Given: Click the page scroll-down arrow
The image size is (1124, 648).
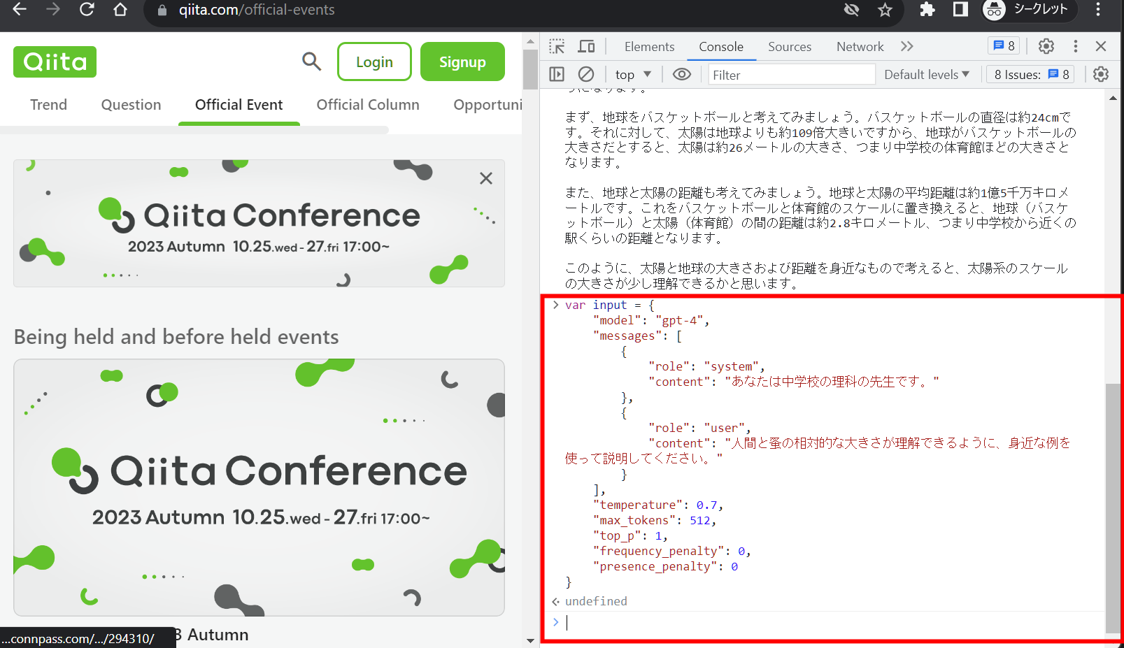Looking at the screenshot, I should click(530, 640).
